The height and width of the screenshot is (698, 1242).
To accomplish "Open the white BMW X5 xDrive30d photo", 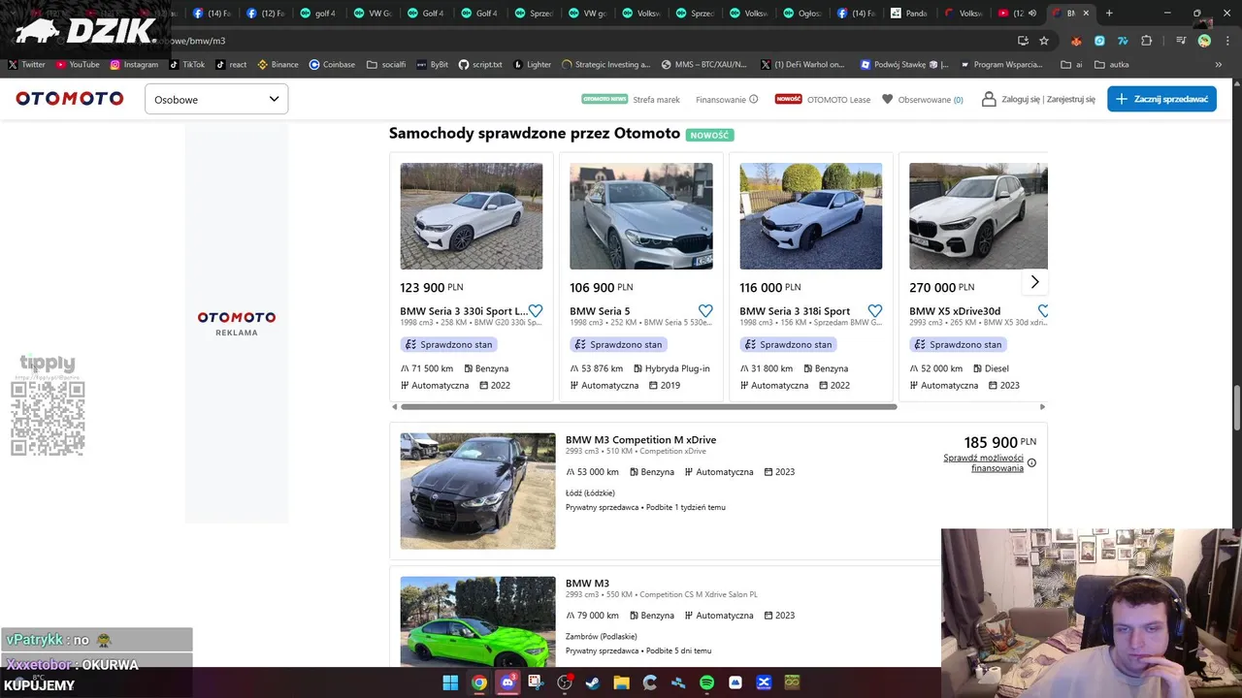I will click(978, 216).
